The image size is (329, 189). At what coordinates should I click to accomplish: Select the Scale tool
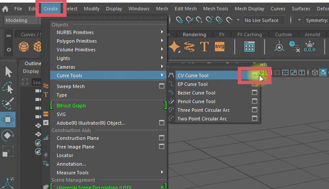coord(8,151)
